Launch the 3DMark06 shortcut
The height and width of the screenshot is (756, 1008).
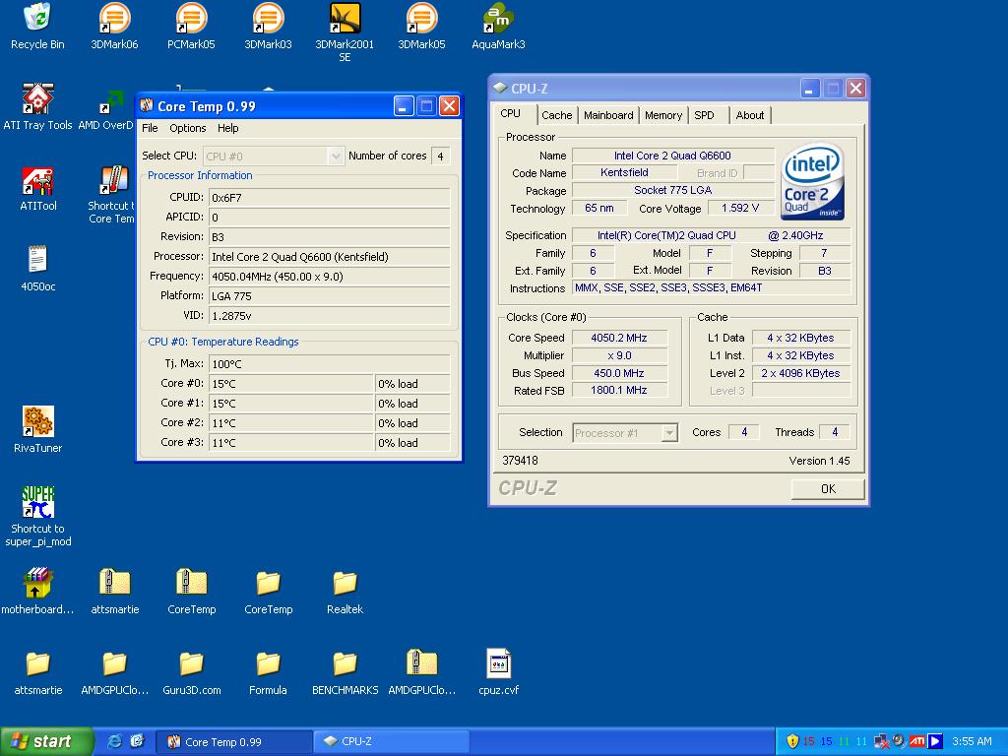(114, 27)
